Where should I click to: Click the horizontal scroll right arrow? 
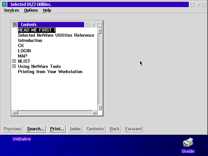95,112
